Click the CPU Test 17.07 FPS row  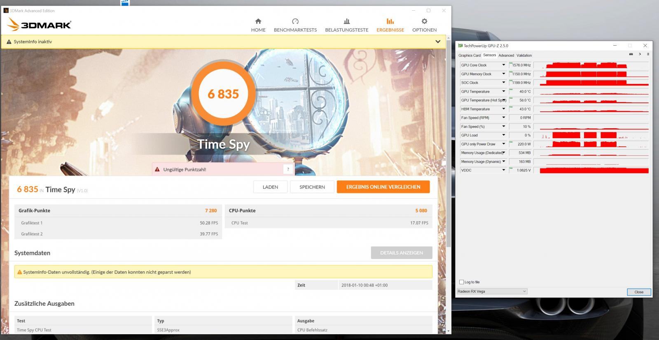pos(329,223)
